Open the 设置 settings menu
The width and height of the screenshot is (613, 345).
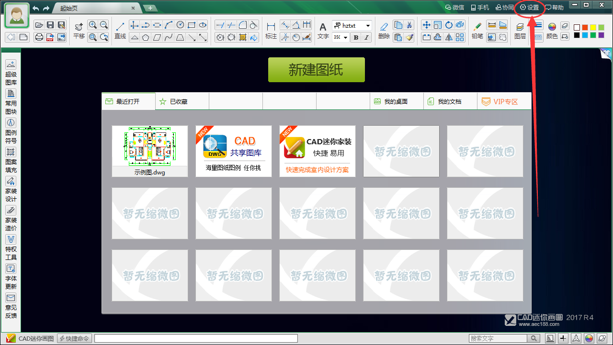click(x=529, y=7)
